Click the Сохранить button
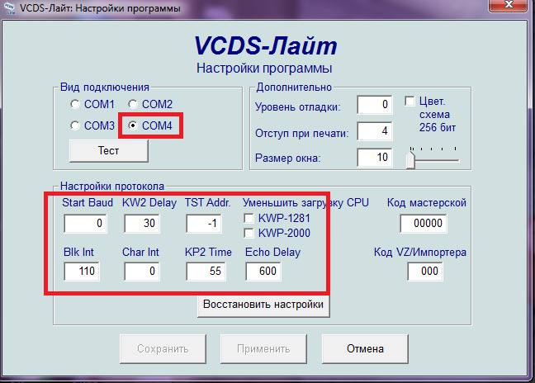This screenshot has width=535, height=383. pos(163,348)
